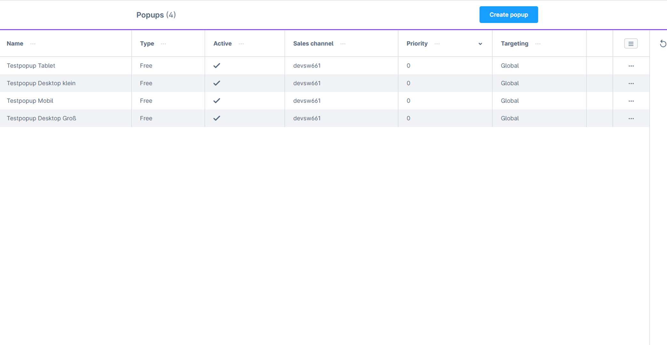Click active checkmark of Testpopup Desktop klein
Viewport: 667px width, 345px height.
[217, 83]
